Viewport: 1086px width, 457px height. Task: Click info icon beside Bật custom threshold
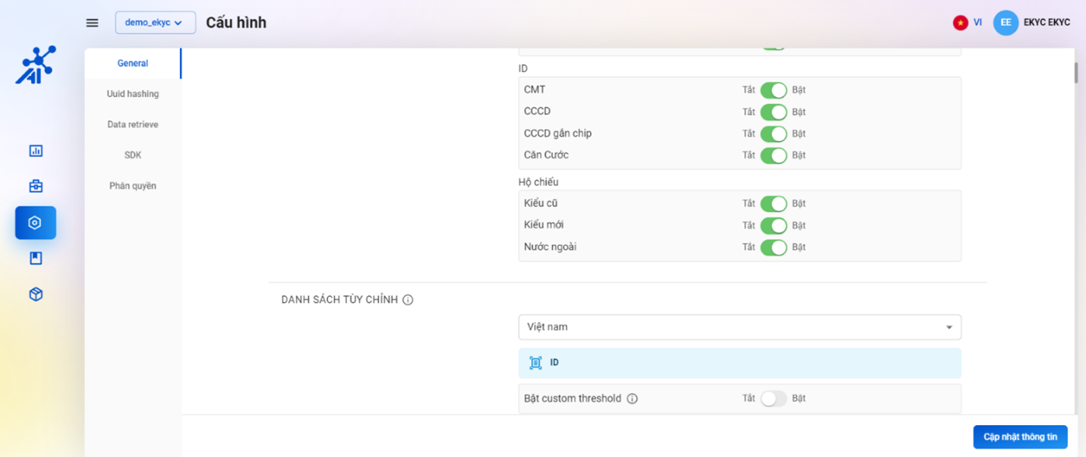pos(632,399)
